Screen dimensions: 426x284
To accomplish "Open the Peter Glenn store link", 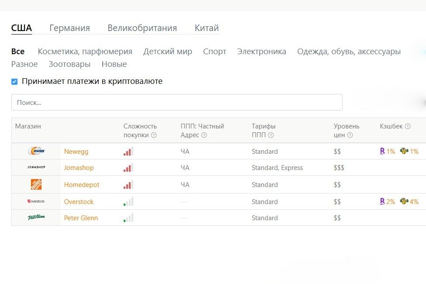I will click(81, 218).
